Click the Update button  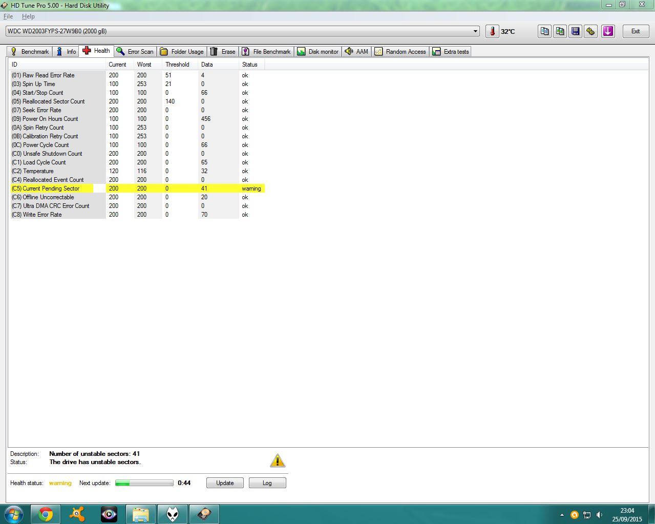tap(225, 483)
